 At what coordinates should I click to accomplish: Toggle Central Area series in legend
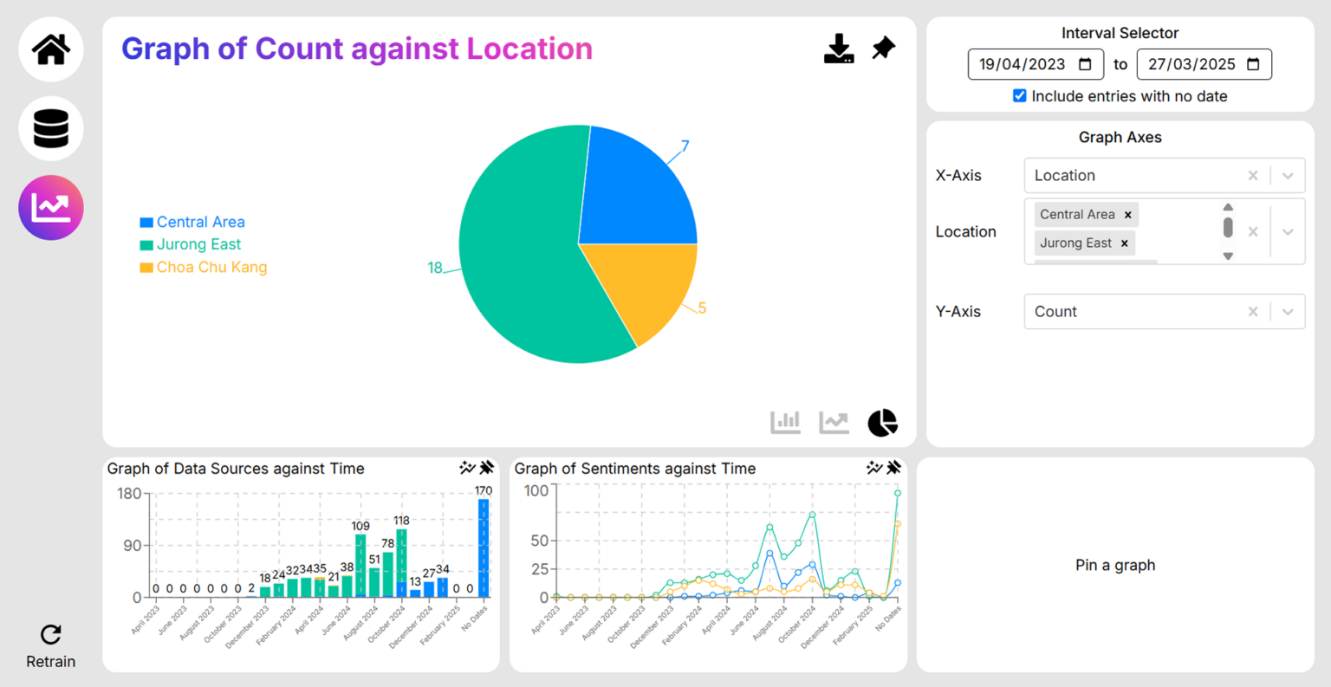click(192, 222)
